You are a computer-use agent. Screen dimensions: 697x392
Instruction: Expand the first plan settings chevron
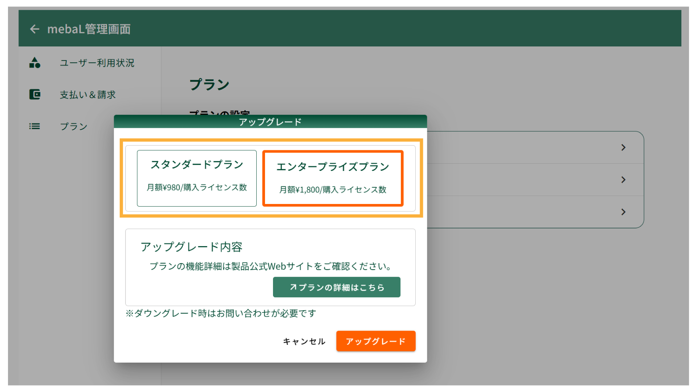pos(623,147)
